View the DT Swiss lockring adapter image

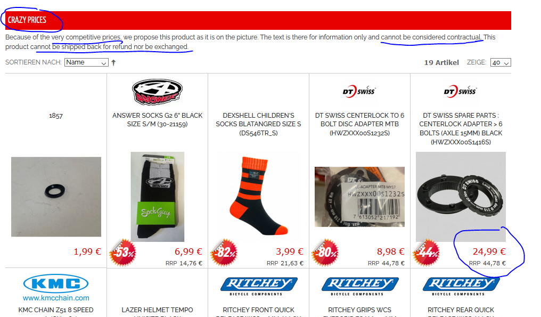click(461, 197)
